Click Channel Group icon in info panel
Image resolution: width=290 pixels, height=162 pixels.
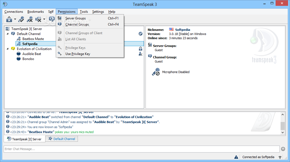click(150, 56)
